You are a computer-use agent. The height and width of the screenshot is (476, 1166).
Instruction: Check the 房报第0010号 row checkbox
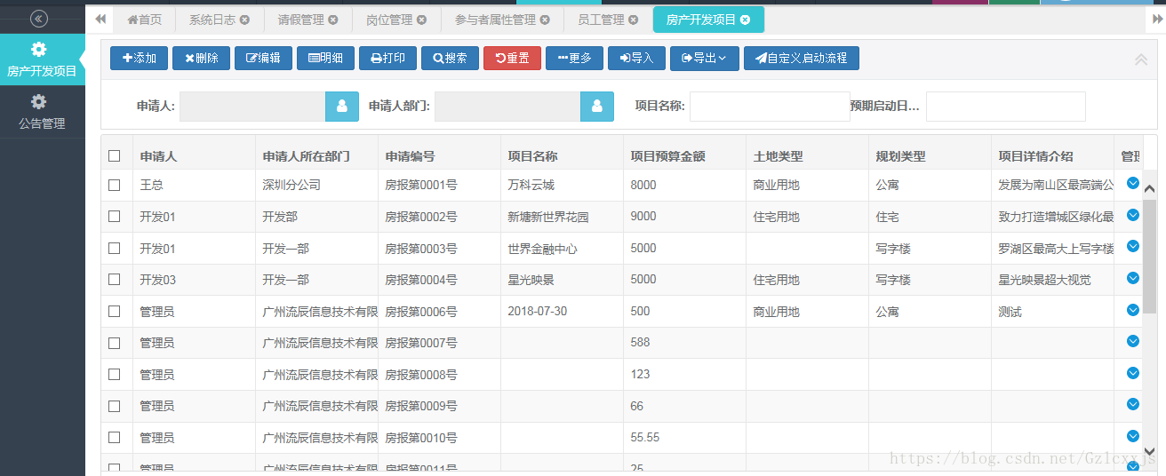pos(114,437)
